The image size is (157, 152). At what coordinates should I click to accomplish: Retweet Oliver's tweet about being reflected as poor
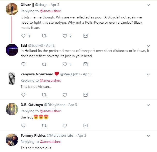click(x=44, y=36)
